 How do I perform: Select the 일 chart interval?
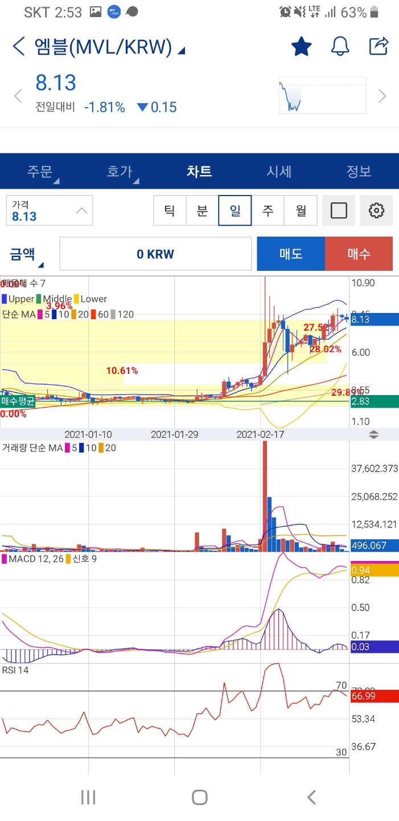[x=235, y=210]
